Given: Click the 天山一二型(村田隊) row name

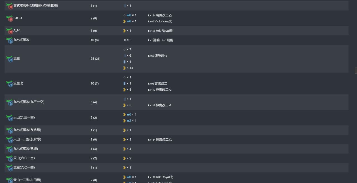Looking at the screenshot, I should tap(27, 180).
